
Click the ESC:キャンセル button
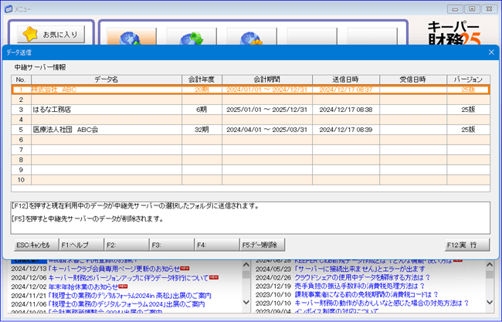pyautogui.click(x=36, y=245)
